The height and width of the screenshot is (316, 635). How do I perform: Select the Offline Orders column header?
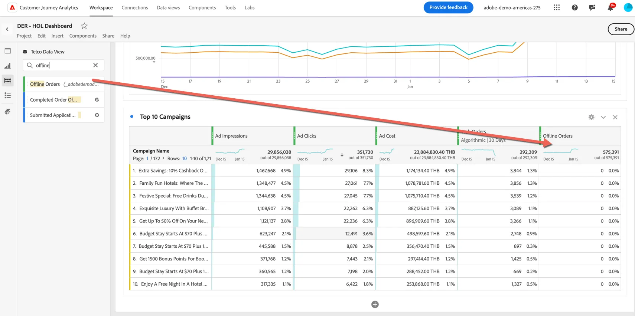pos(580,136)
